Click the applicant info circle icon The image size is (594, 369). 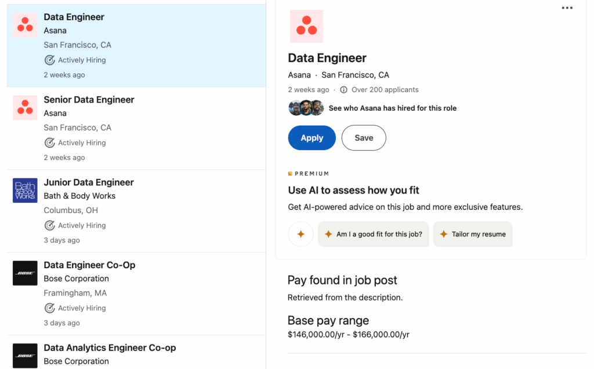[343, 90]
